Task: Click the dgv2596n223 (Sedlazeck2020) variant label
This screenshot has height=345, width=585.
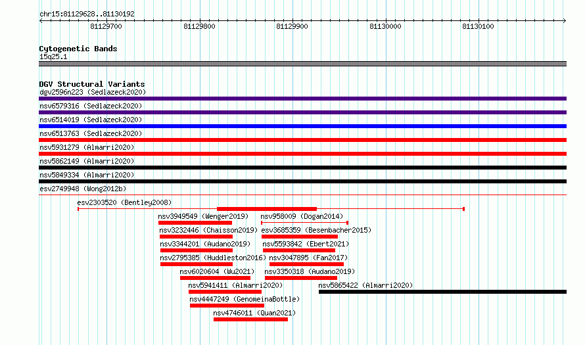Action: (x=93, y=92)
